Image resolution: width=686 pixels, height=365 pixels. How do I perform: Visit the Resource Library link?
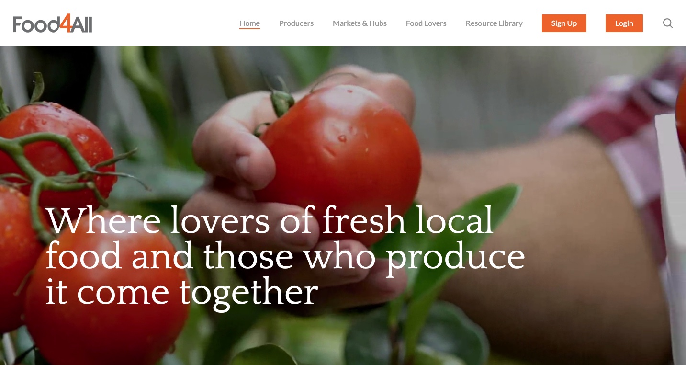click(x=494, y=23)
